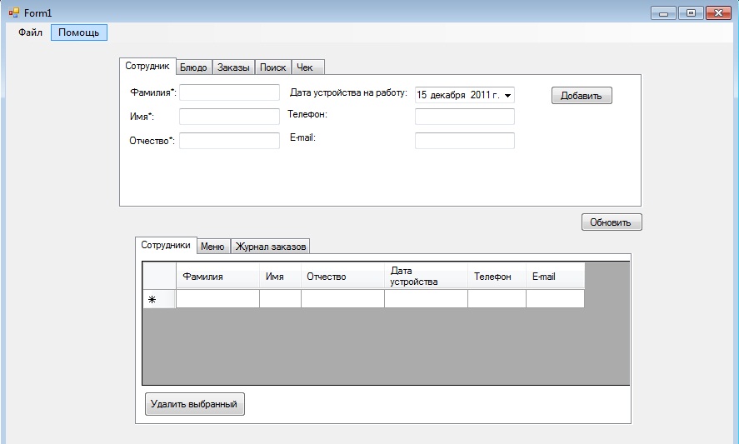Click the empty Фамилия cell in new row

click(217, 299)
